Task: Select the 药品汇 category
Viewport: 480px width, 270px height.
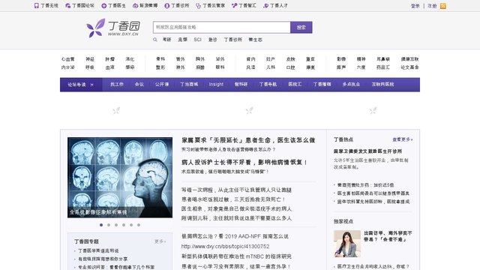Action: pyautogui.click(x=383, y=67)
